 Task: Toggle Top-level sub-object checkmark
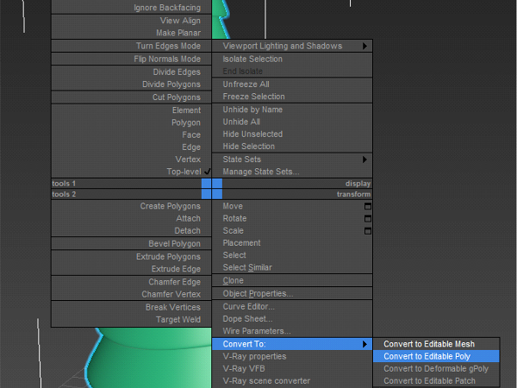click(208, 172)
